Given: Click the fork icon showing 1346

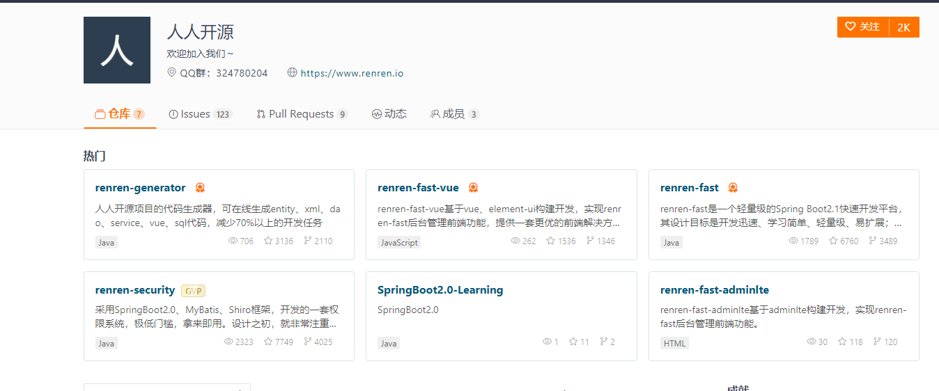Looking at the screenshot, I should pos(590,241).
